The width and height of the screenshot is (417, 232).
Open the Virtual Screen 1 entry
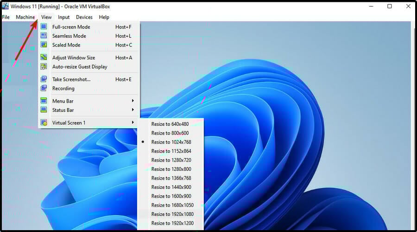point(89,123)
